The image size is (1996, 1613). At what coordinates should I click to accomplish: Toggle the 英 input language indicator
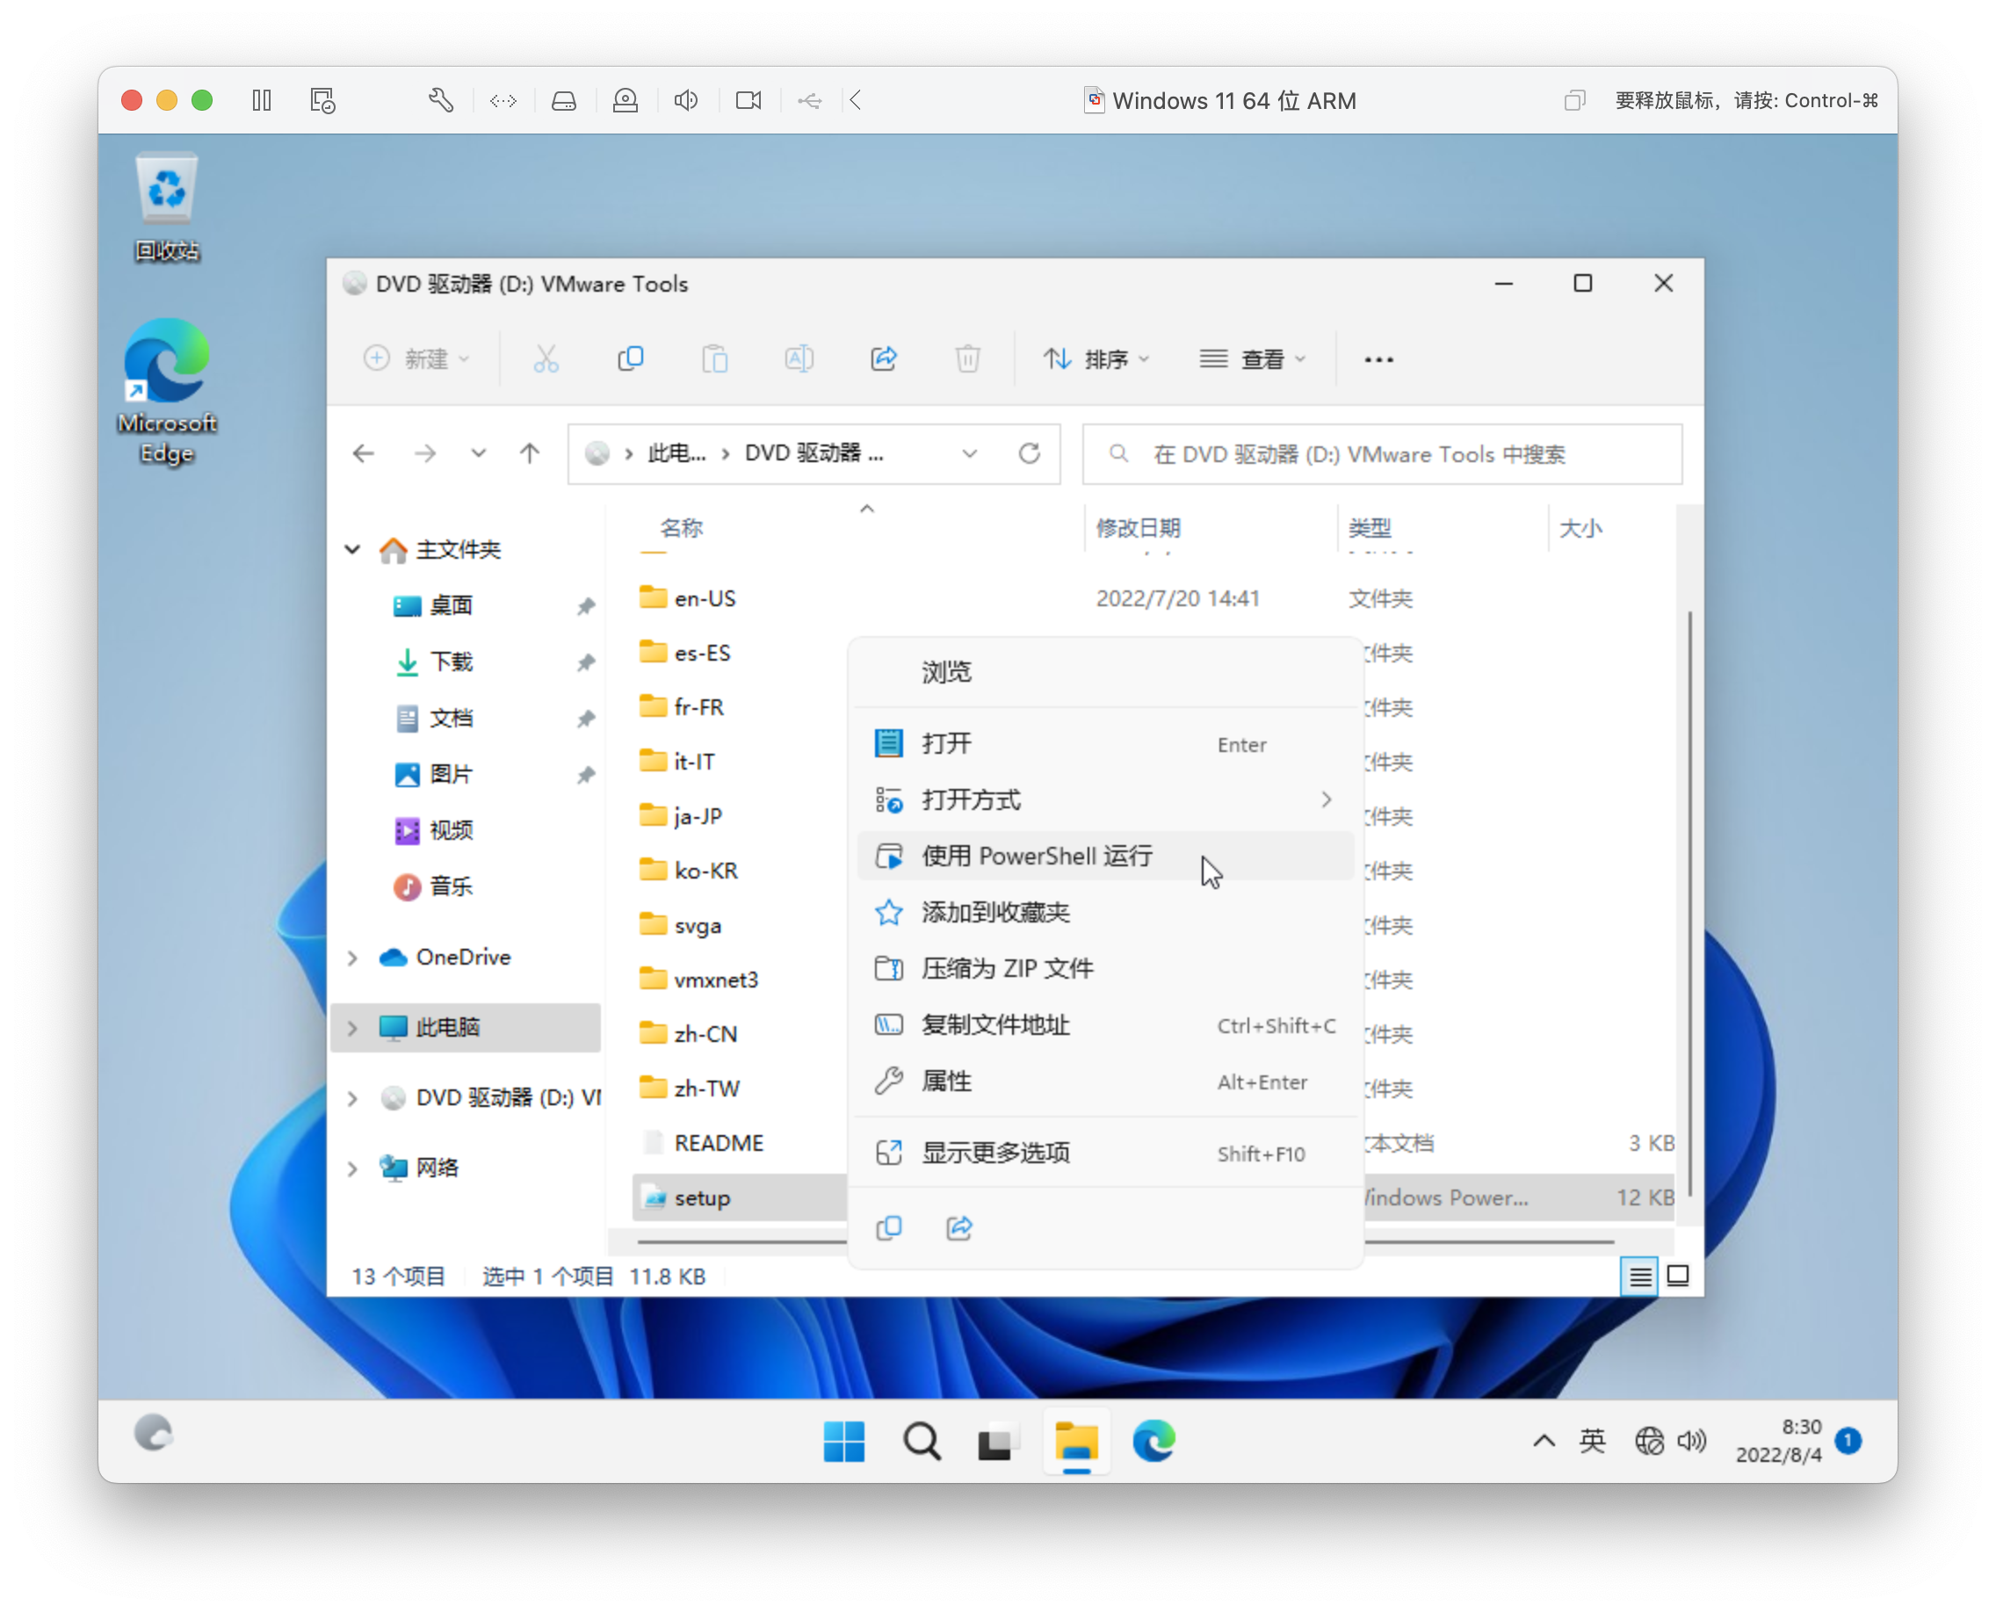[x=1592, y=1441]
